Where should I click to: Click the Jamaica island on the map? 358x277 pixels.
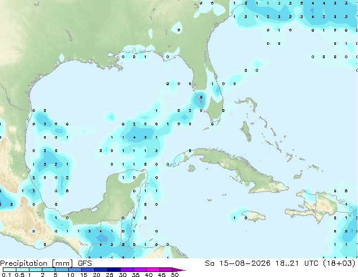tap(254, 216)
